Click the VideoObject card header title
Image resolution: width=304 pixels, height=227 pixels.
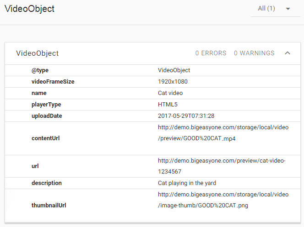pos(38,53)
